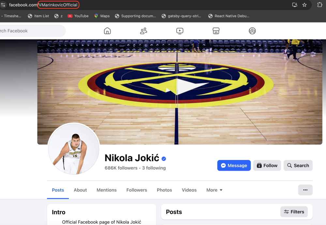View site information icon beside URL

pyautogui.click(x=3, y=5)
